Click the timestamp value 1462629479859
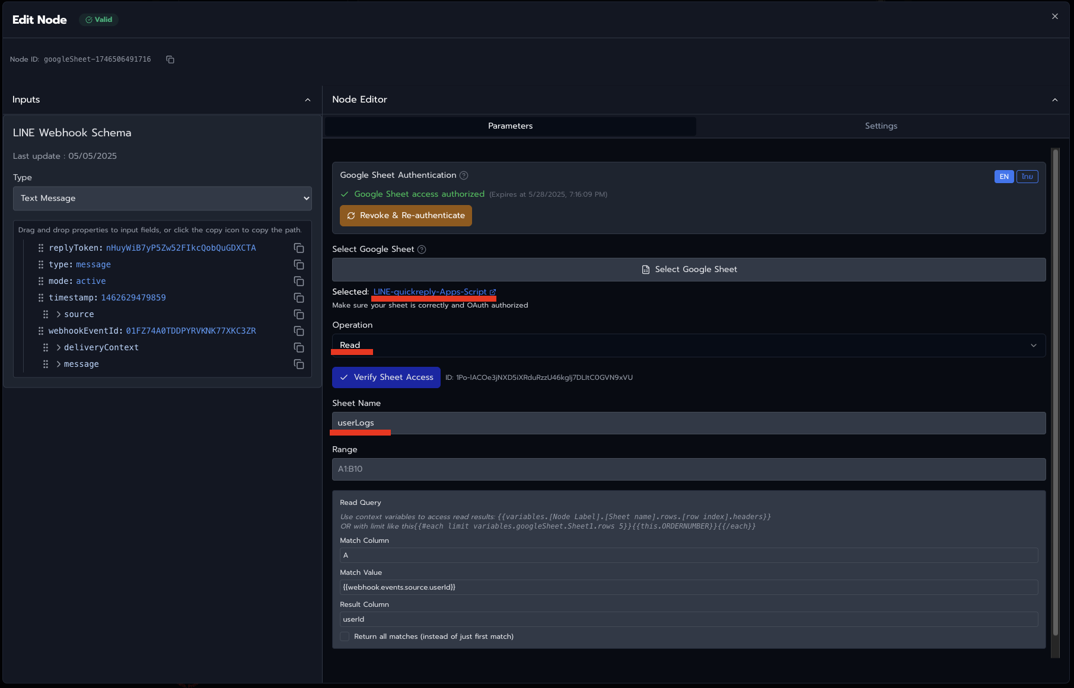The width and height of the screenshot is (1074, 688). [x=133, y=297]
